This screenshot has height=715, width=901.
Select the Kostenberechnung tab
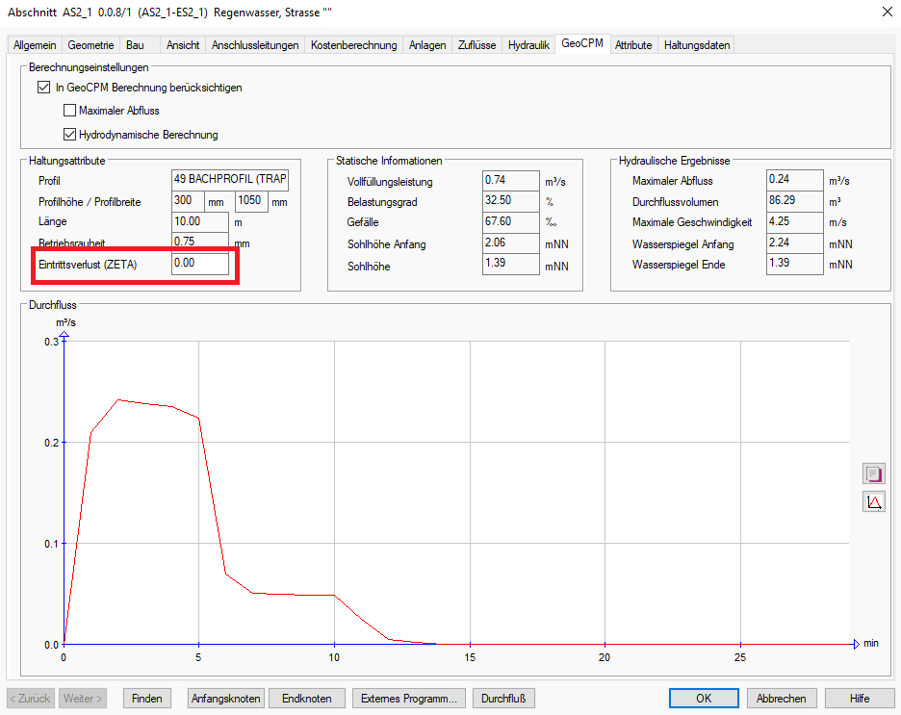(x=353, y=45)
